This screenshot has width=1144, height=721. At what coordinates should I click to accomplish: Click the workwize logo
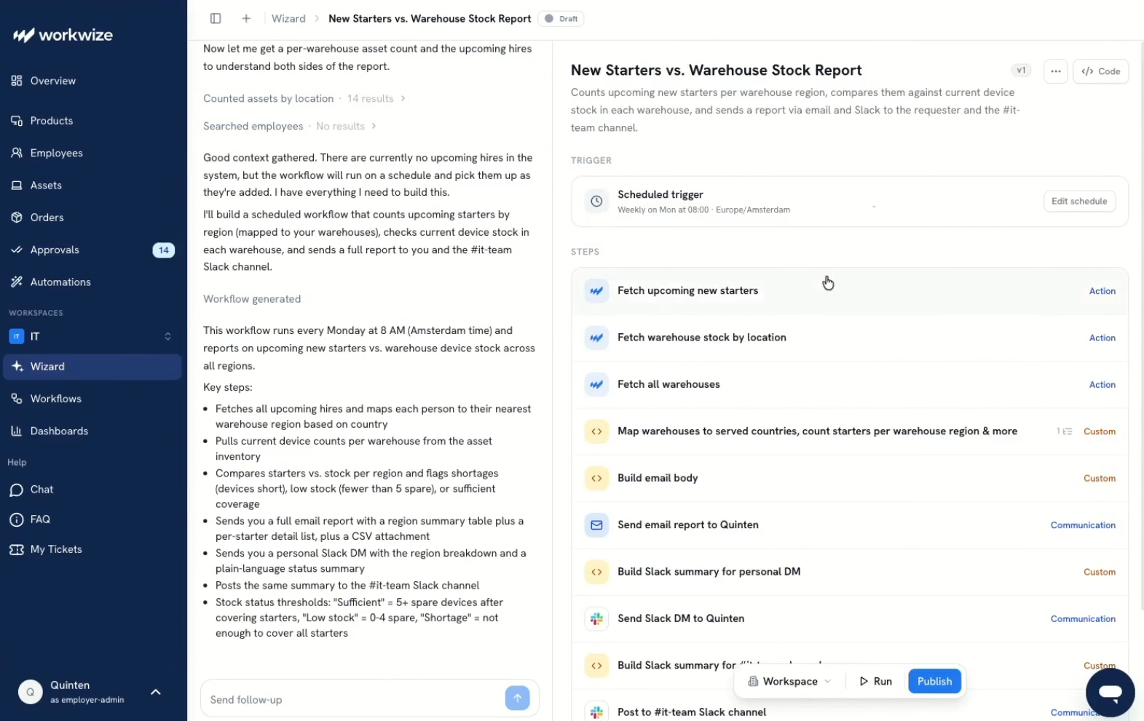(x=63, y=35)
